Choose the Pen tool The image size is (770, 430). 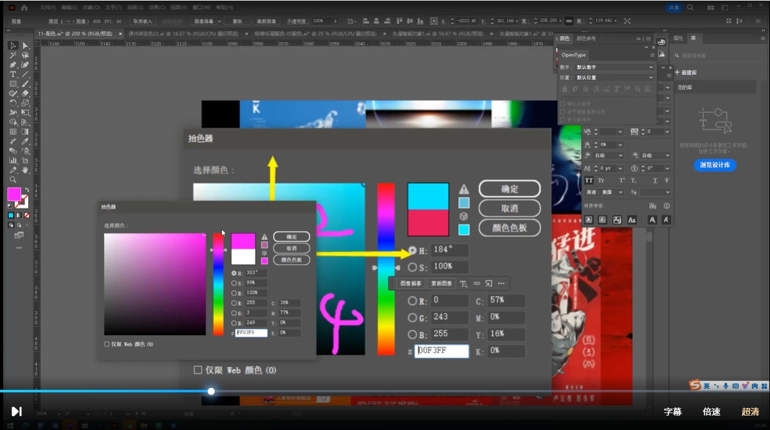pos(13,65)
